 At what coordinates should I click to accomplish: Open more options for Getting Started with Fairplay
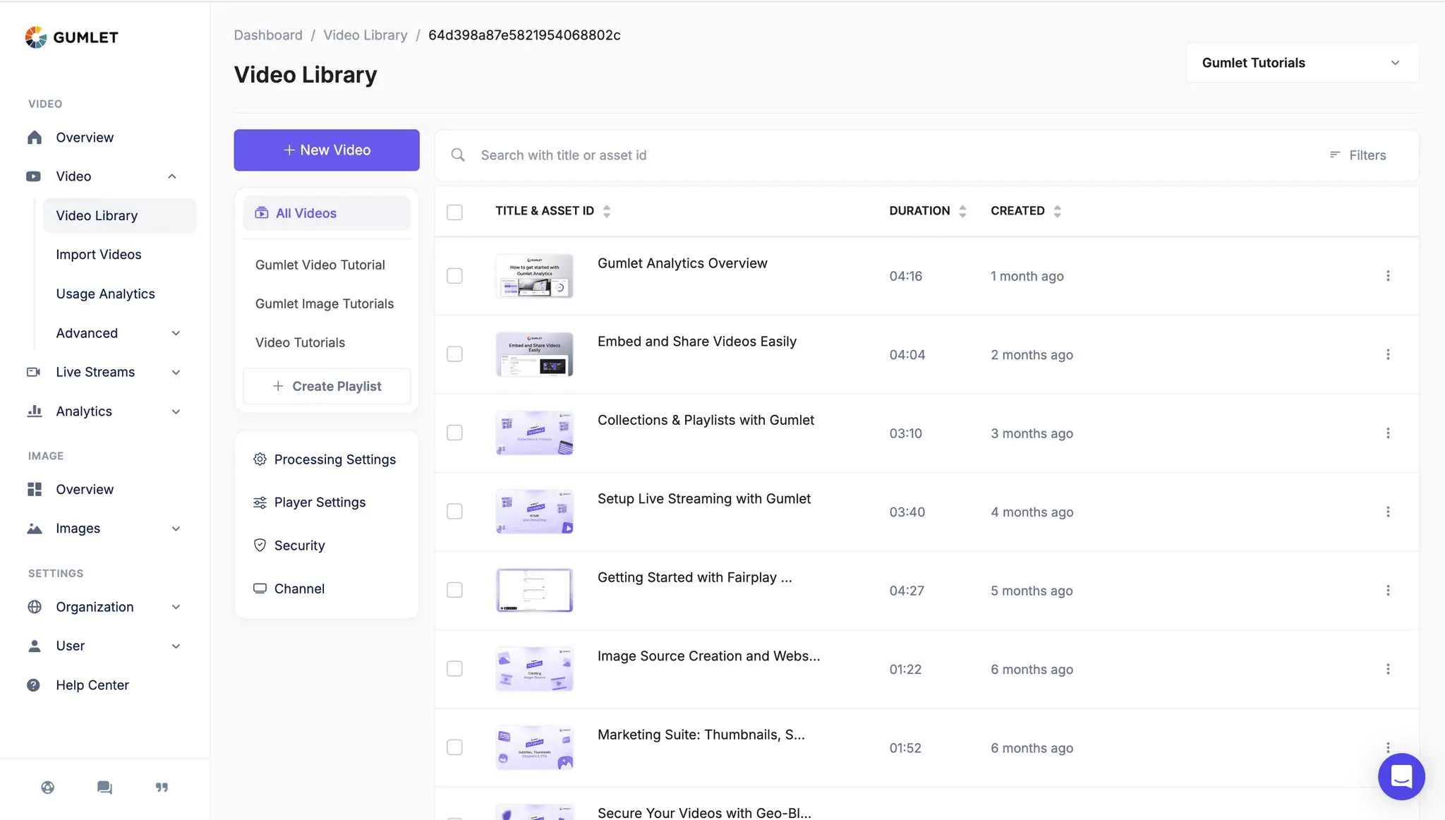(1388, 591)
